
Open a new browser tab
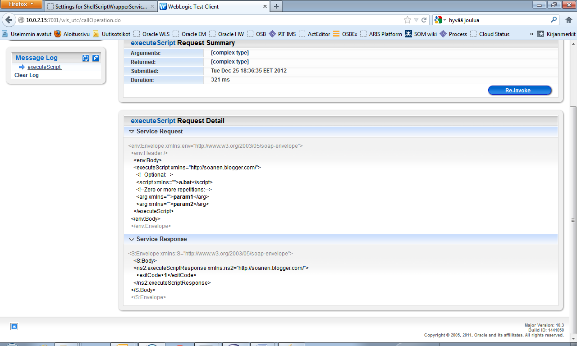click(x=276, y=6)
